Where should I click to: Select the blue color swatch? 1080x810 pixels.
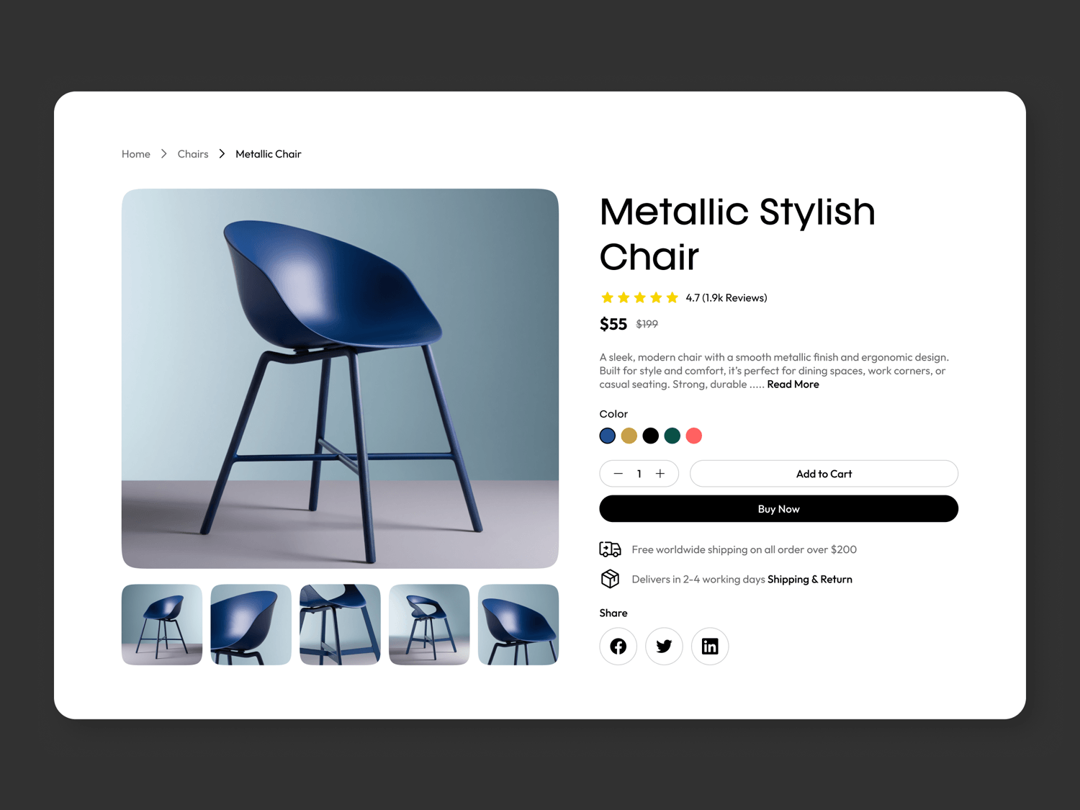[608, 436]
